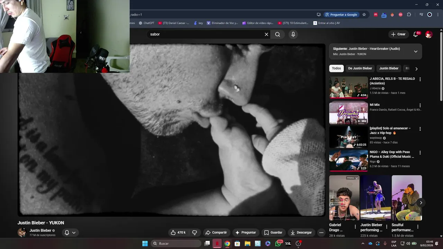Open options for NIGO Alley Oop video
The width and height of the screenshot is (443, 249).
tap(420, 153)
